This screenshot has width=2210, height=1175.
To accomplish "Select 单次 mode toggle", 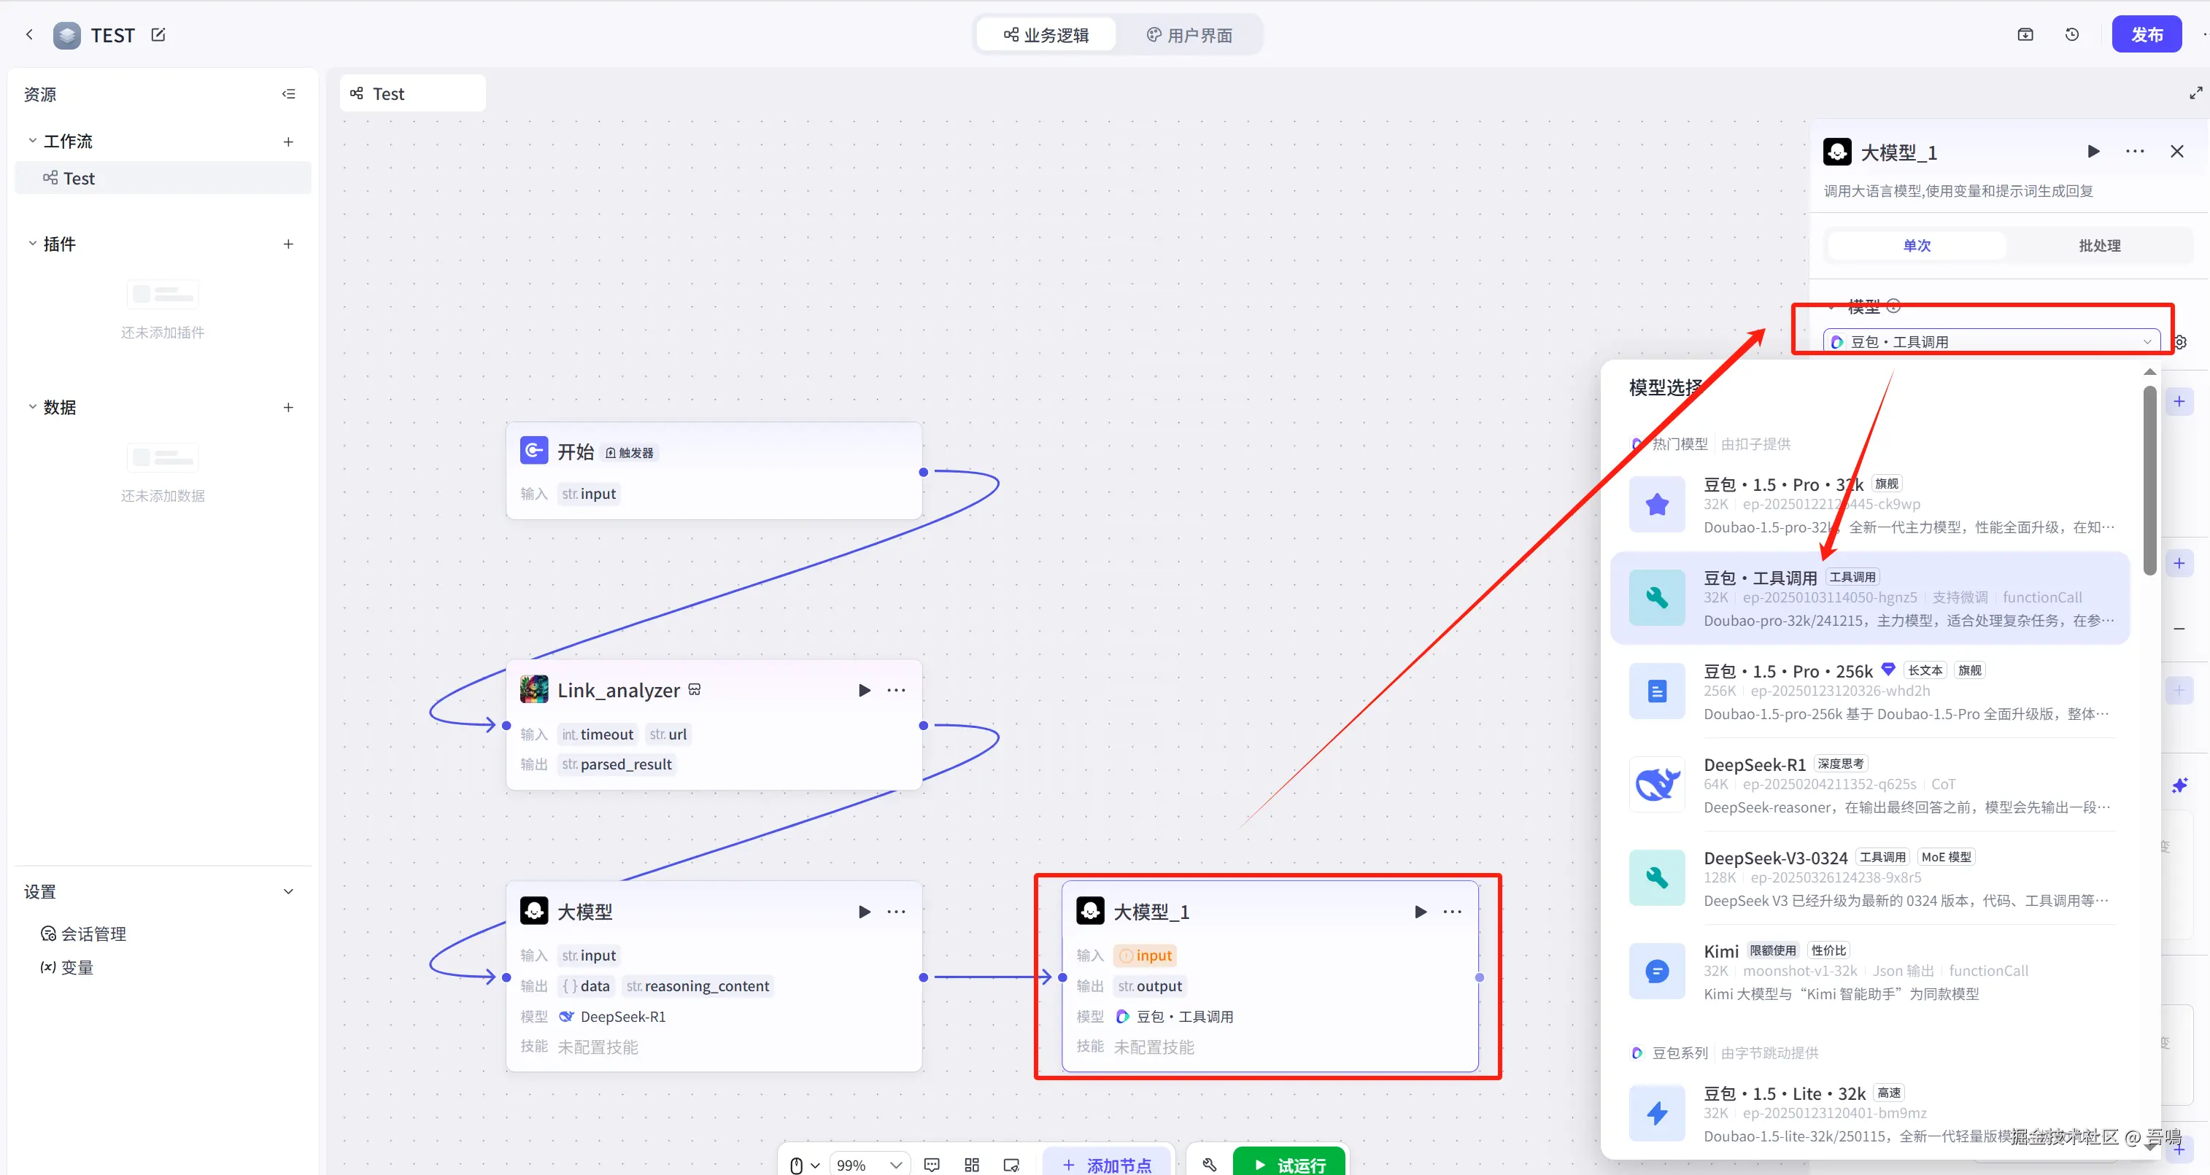I will (1917, 246).
